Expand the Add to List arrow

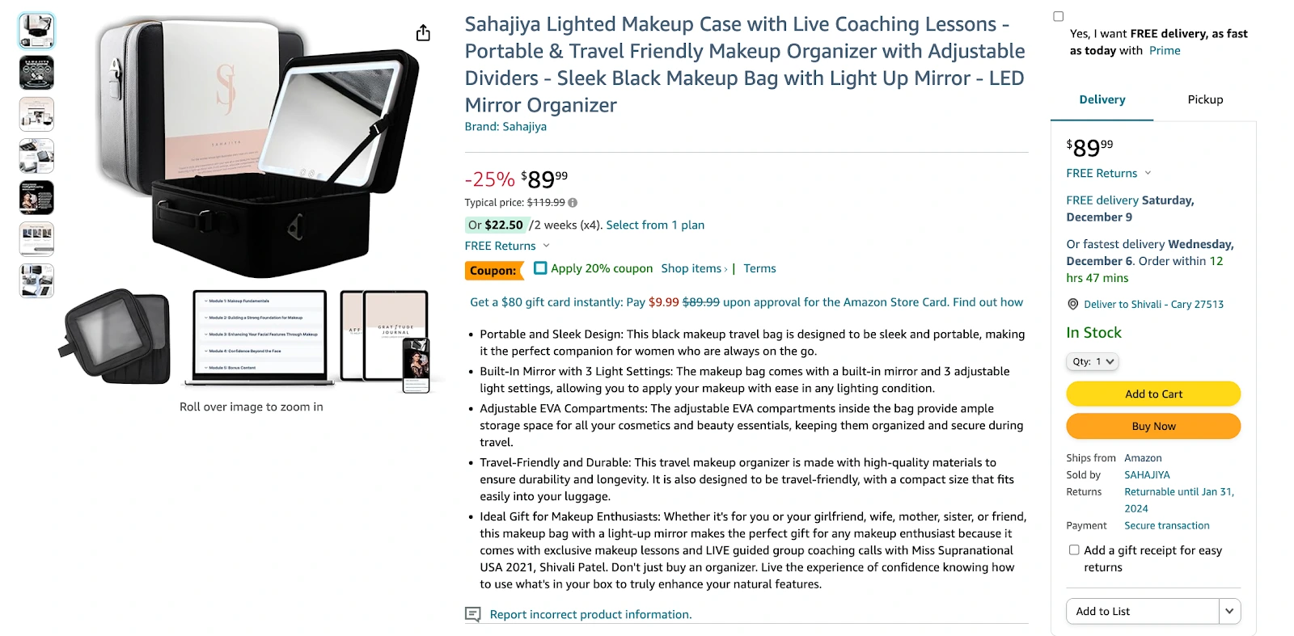click(1229, 611)
